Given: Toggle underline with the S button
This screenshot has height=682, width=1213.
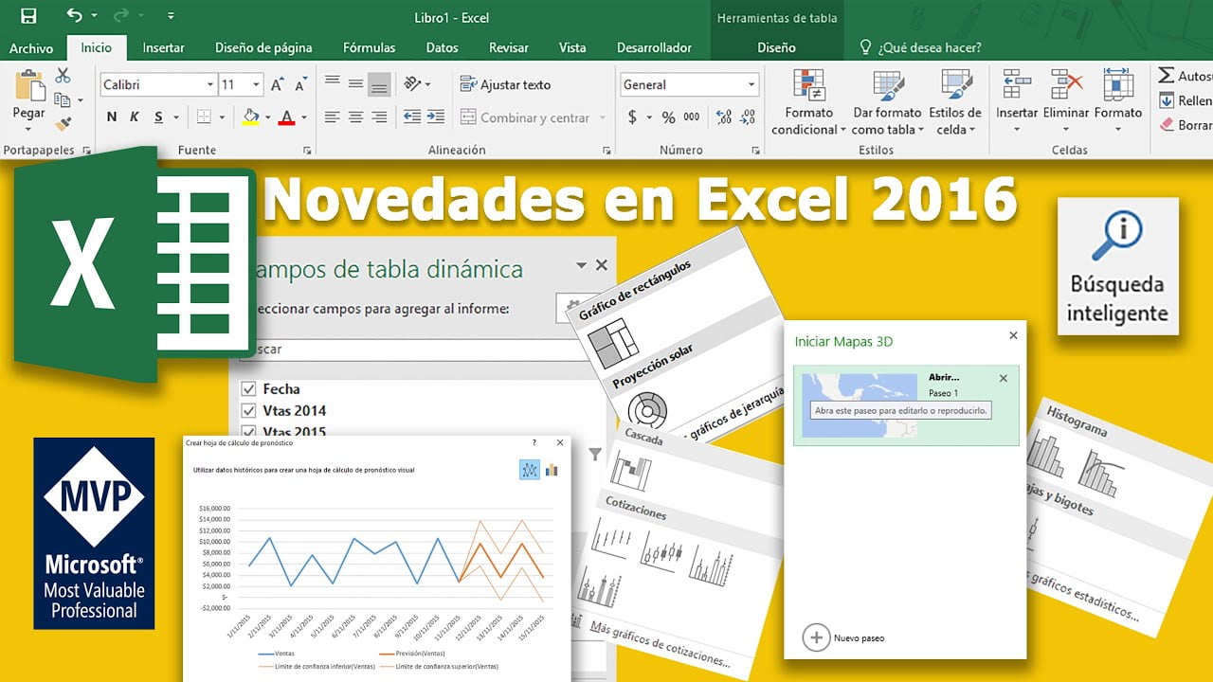Looking at the screenshot, I should [x=158, y=117].
